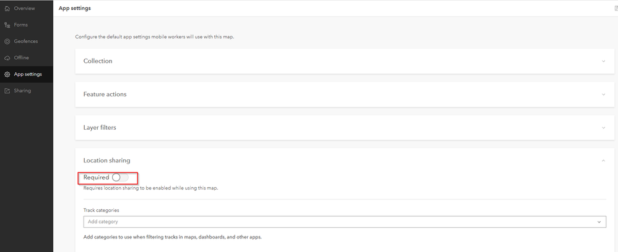This screenshot has height=252, width=618.
Task: Click the Geofences icon in sidebar
Action: click(x=7, y=41)
